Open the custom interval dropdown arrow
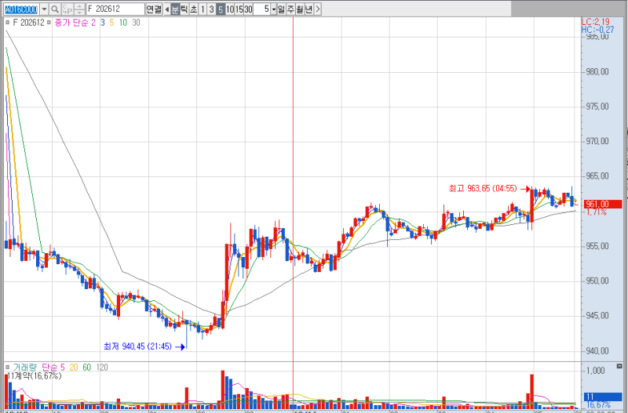 [274, 9]
